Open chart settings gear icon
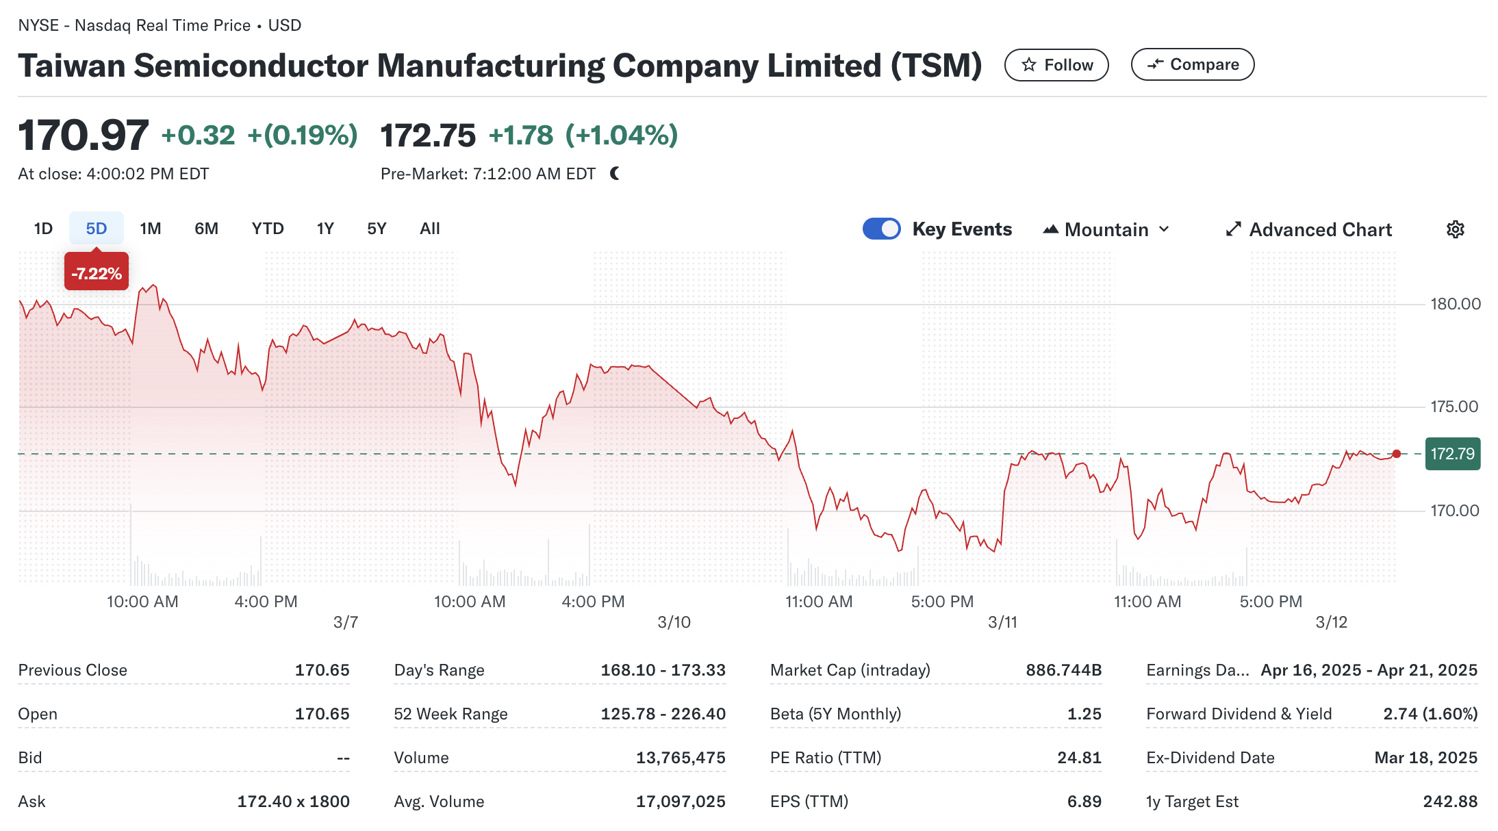Screen dimensions: 1498x831 (1455, 229)
